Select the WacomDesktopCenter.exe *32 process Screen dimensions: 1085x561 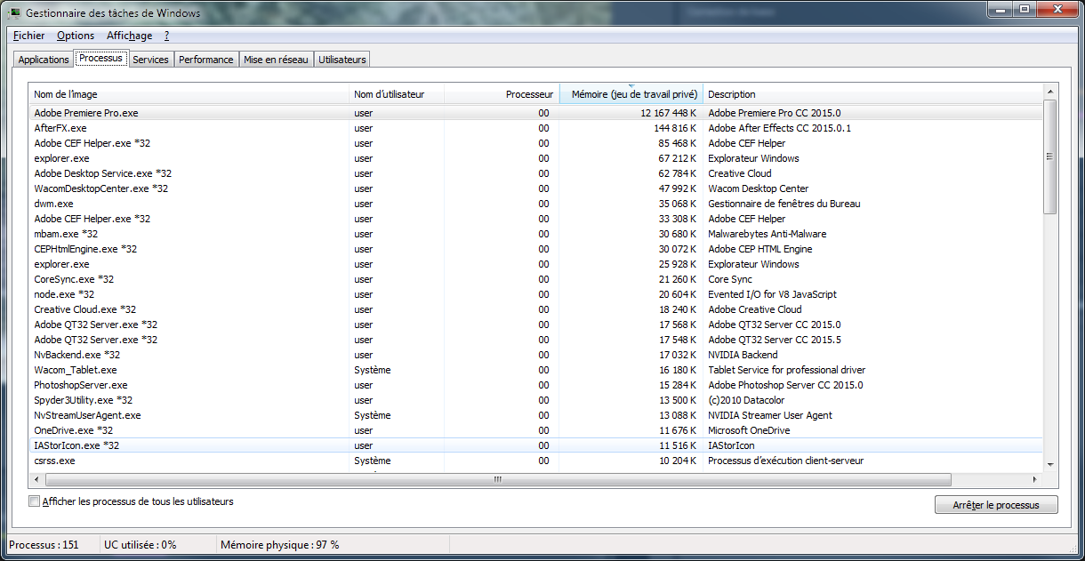(535, 188)
